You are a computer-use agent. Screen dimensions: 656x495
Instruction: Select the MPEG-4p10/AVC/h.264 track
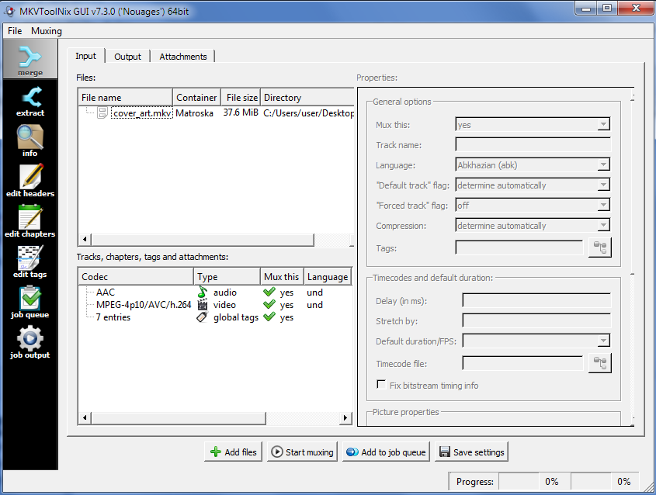pyautogui.click(x=215, y=305)
